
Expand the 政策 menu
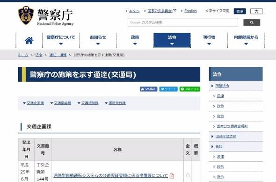click(135, 40)
